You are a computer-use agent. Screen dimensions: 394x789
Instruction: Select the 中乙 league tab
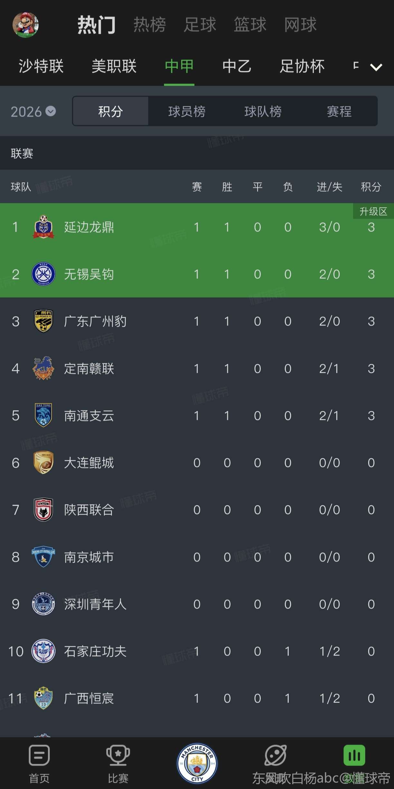point(237,66)
